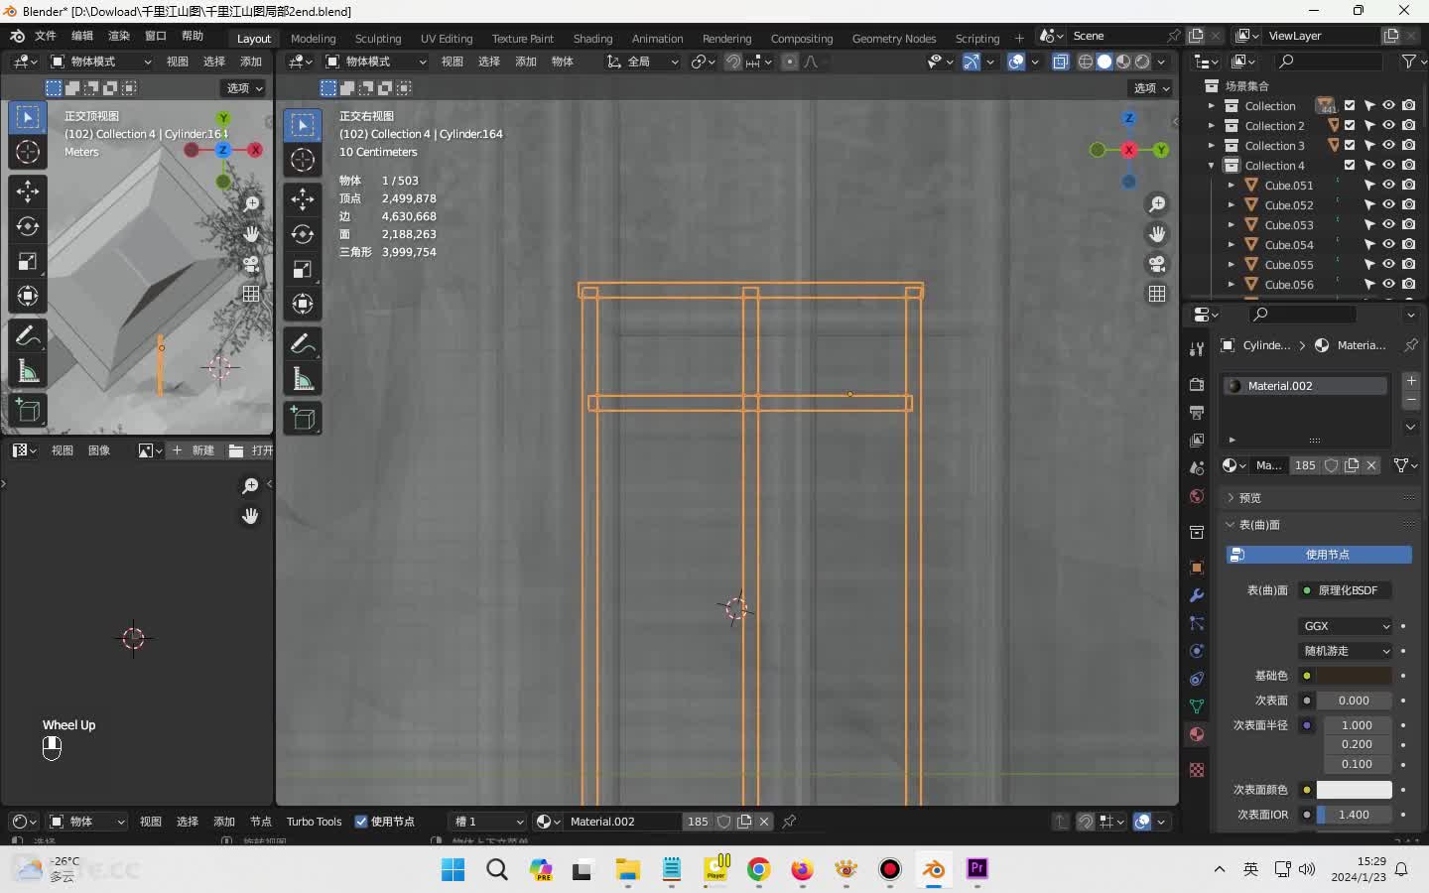Toggle Collection 4 exclude checkbox
The height and width of the screenshot is (893, 1429).
click(x=1350, y=166)
